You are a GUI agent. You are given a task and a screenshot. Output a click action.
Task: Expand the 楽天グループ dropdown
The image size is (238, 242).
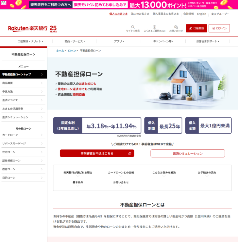click(220, 14)
